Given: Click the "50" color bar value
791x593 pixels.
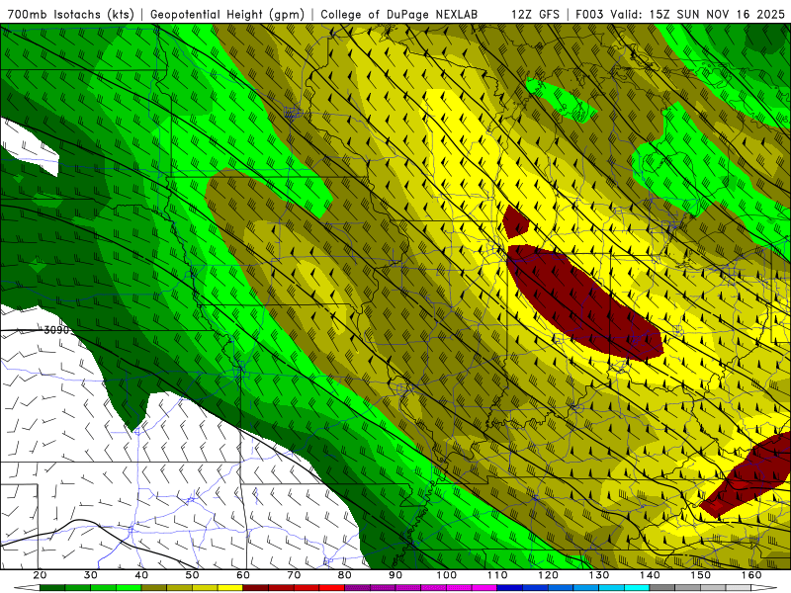Looking at the screenshot, I should (x=192, y=575).
